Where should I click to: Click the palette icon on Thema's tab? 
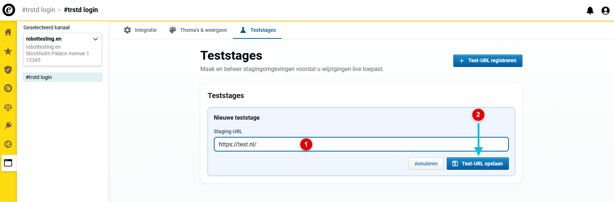173,30
